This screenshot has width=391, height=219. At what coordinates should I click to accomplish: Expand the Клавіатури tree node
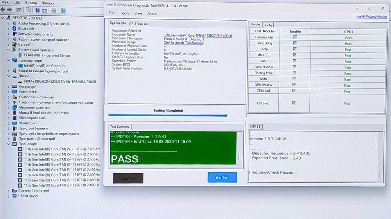pos(9,87)
